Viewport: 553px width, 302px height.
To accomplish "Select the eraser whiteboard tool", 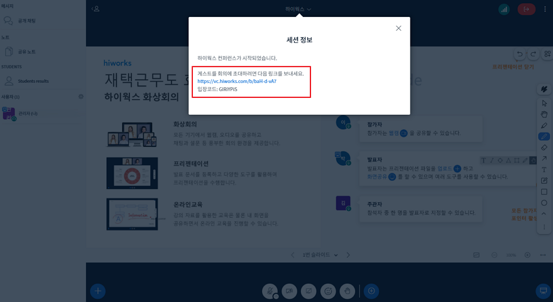I will (544, 148).
